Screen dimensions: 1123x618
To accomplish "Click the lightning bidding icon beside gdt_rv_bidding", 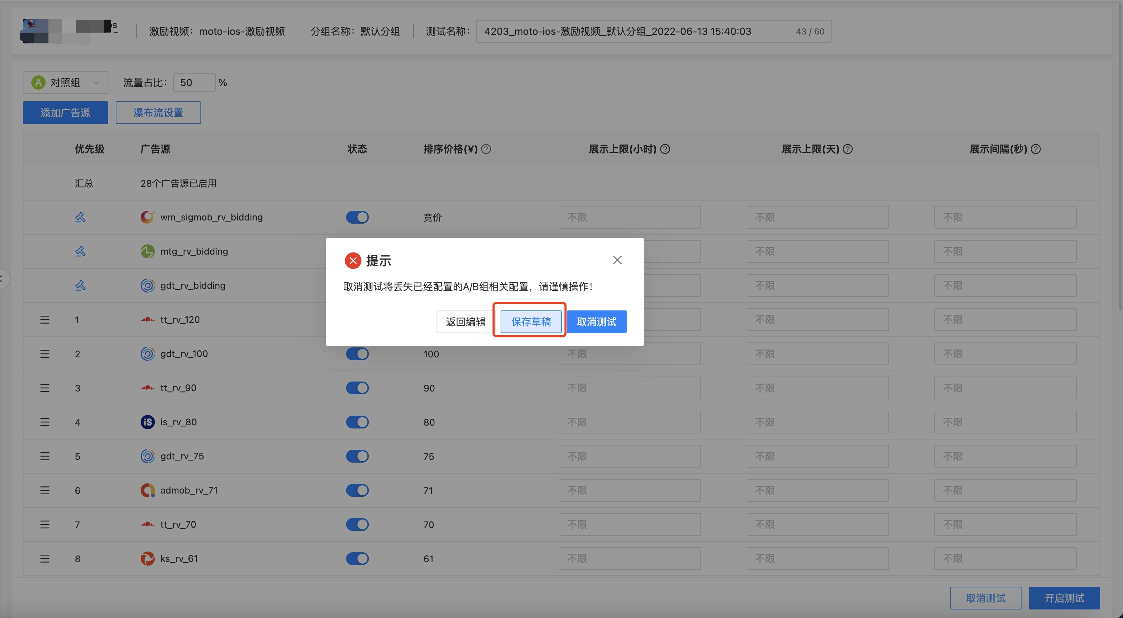I will click(80, 285).
